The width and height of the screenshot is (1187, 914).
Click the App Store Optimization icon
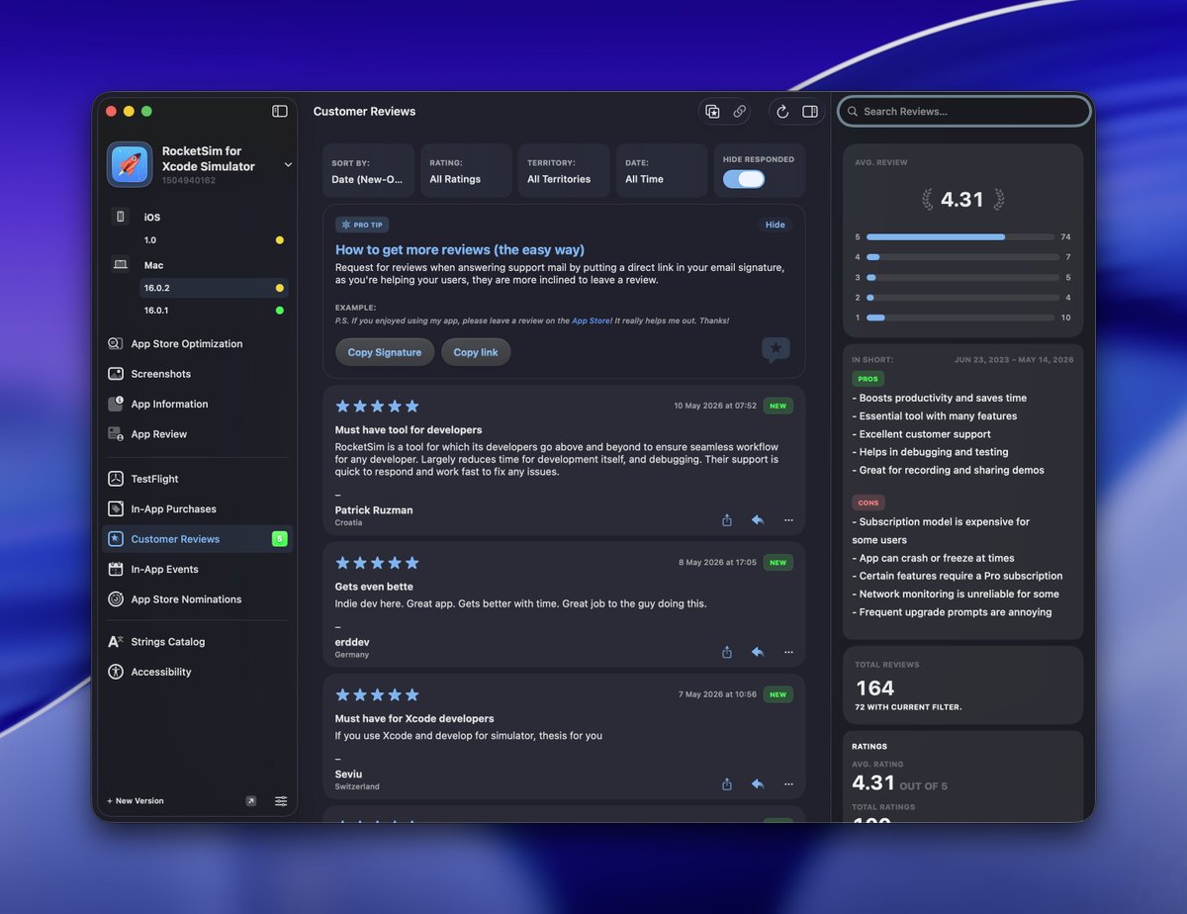tap(116, 344)
